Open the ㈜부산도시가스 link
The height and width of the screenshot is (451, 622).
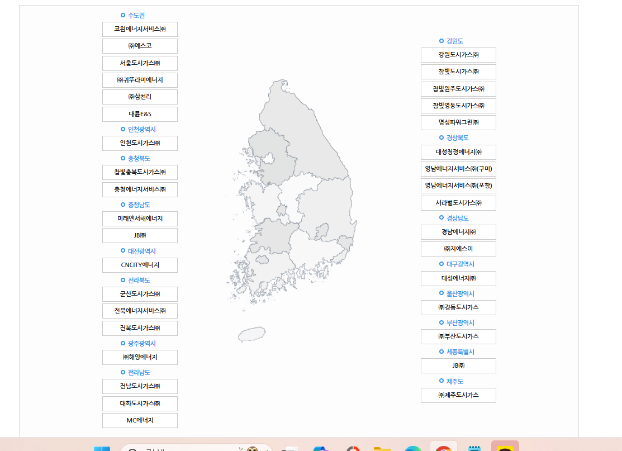[x=458, y=337]
